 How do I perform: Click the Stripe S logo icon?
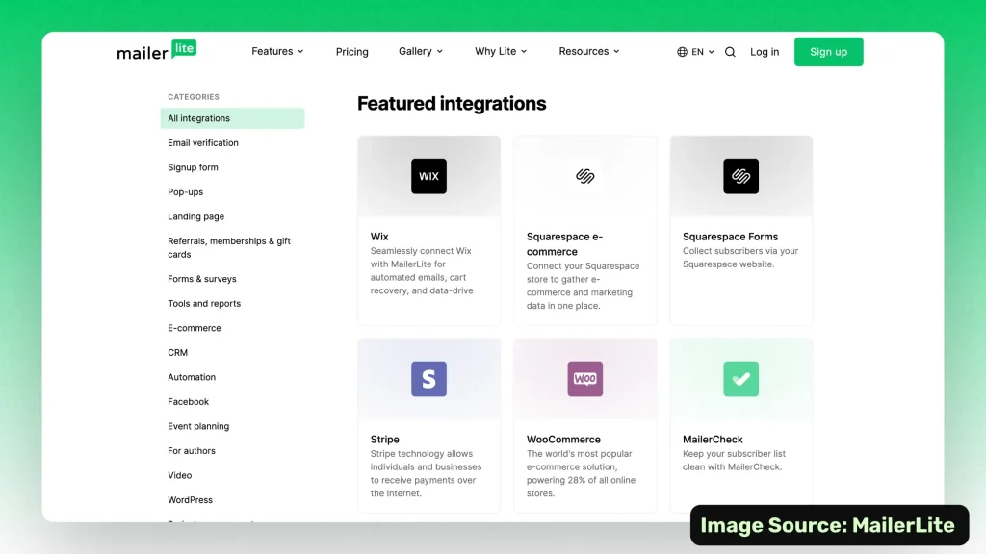428,379
